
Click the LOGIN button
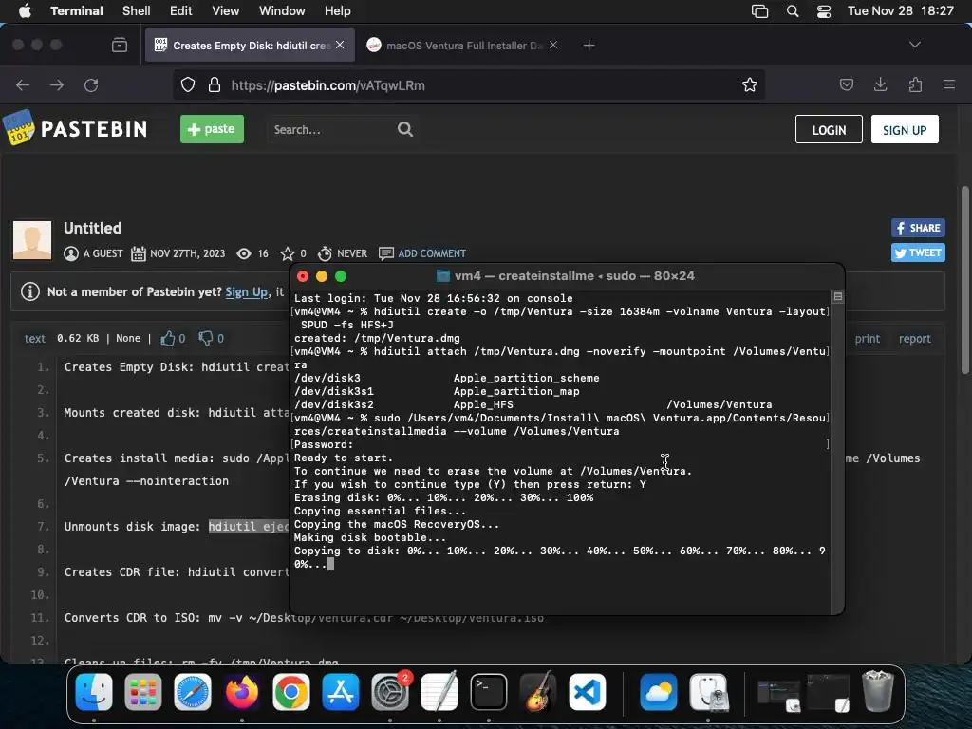point(829,129)
